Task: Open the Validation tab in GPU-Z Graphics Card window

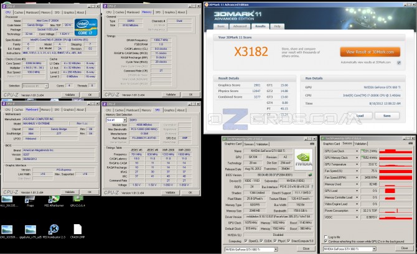Action: (262, 144)
